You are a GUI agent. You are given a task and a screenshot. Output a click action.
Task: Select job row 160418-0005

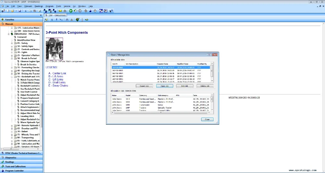(x=161, y=70)
